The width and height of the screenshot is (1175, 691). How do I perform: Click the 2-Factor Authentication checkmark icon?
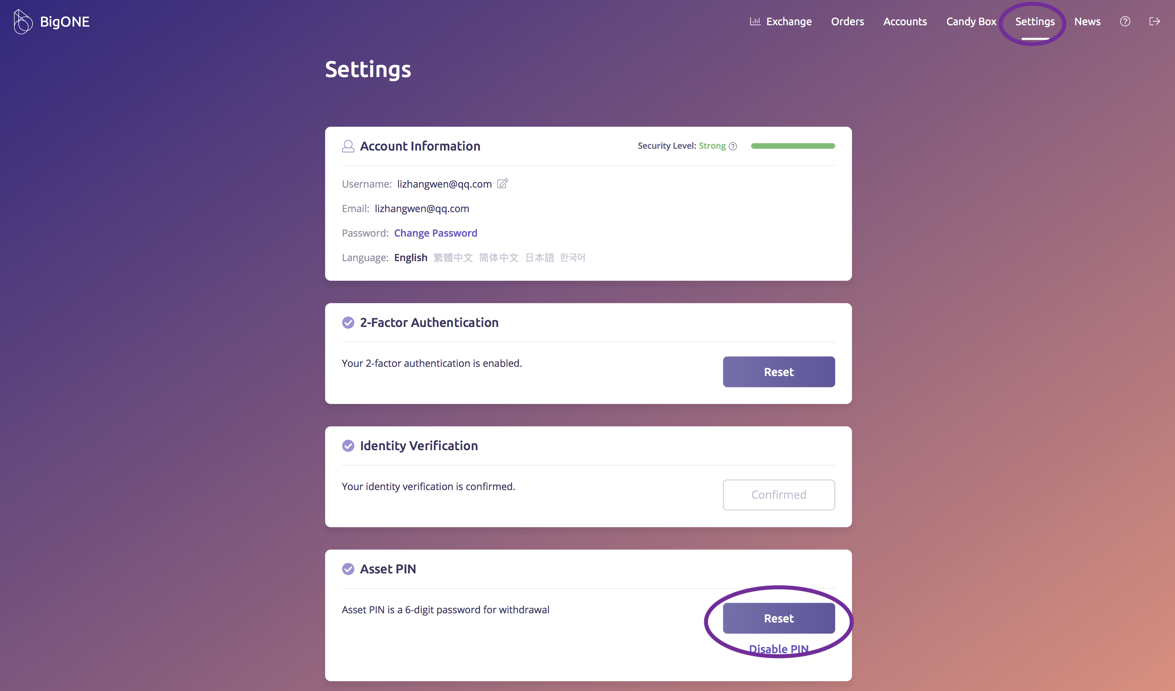click(x=348, y=322)
